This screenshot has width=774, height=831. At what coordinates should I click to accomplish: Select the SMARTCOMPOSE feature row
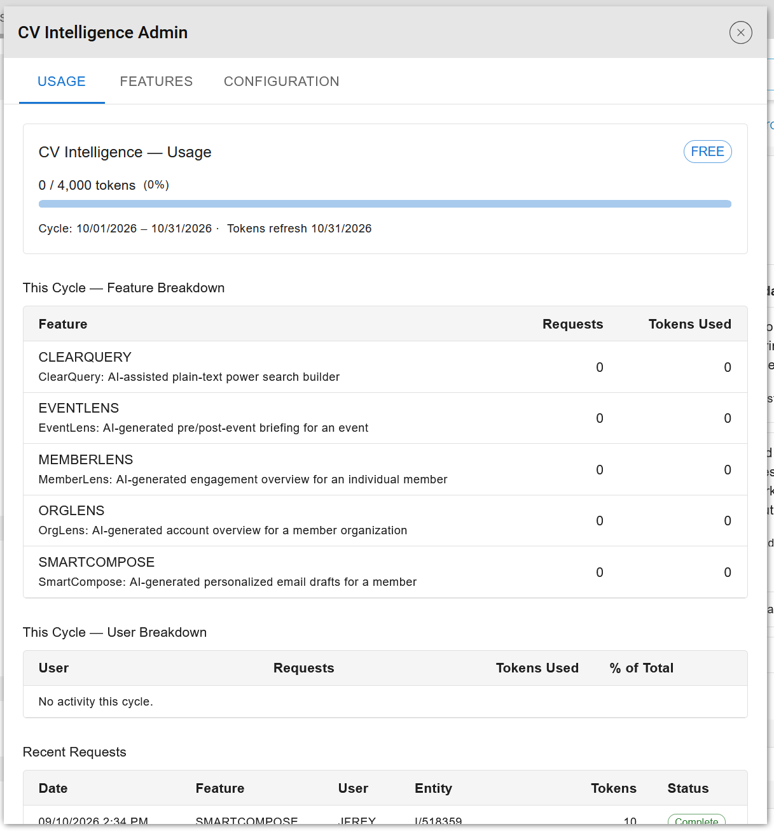click(x=385, y=572)
